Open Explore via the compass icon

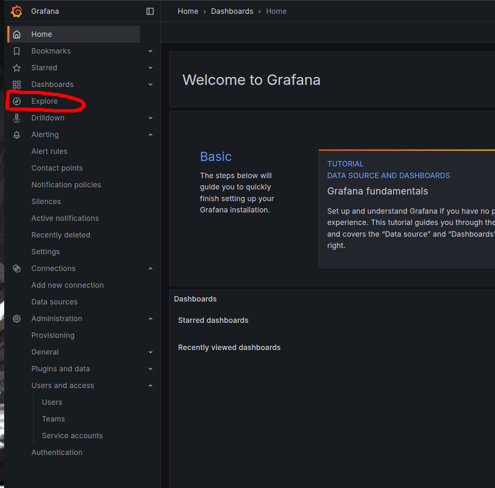[x=17, y=101]
